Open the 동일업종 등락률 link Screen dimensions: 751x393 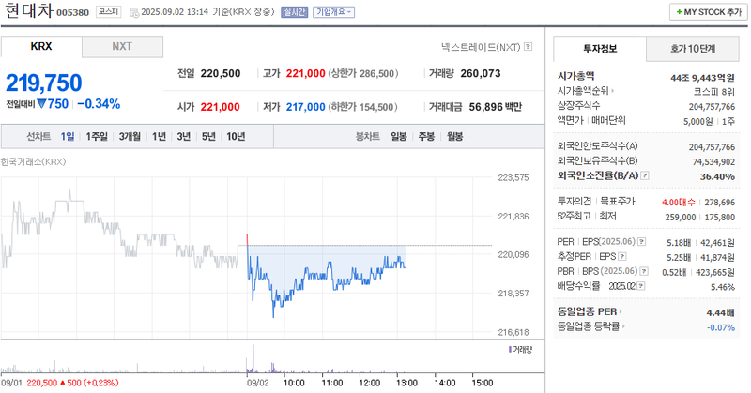pos(591,326)
